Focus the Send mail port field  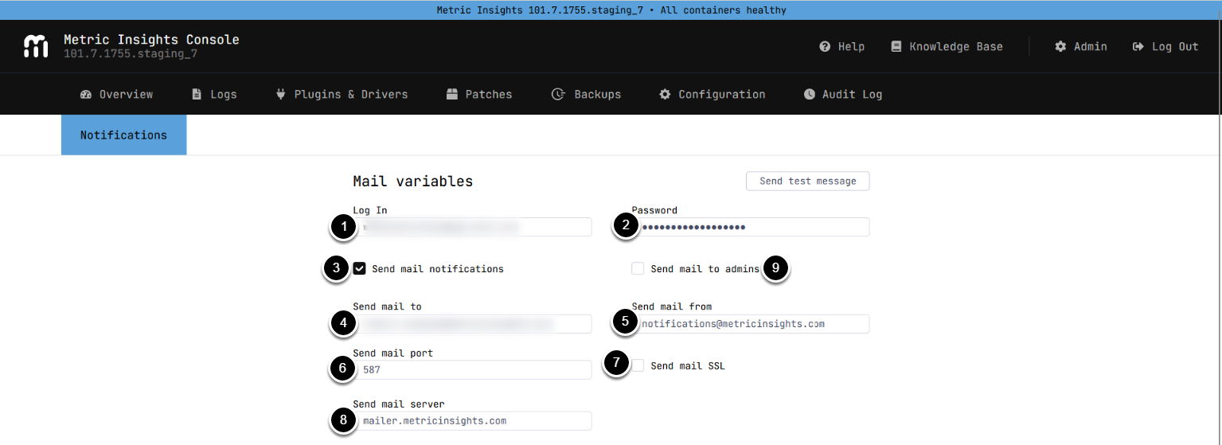point(474,370)
